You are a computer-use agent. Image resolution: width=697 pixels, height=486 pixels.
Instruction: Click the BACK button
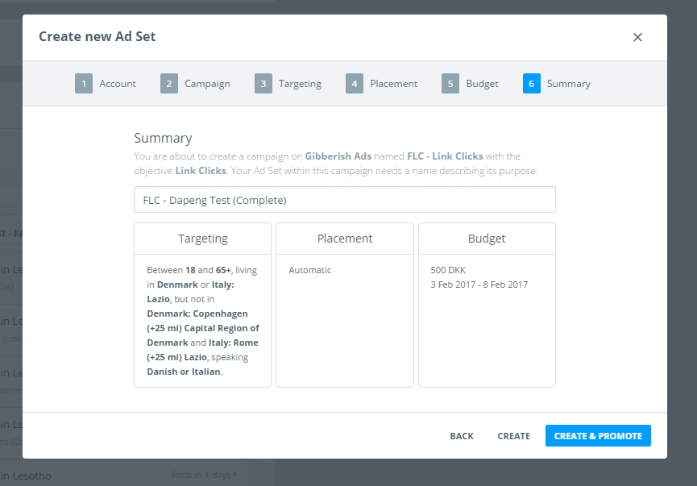(462, 436)
